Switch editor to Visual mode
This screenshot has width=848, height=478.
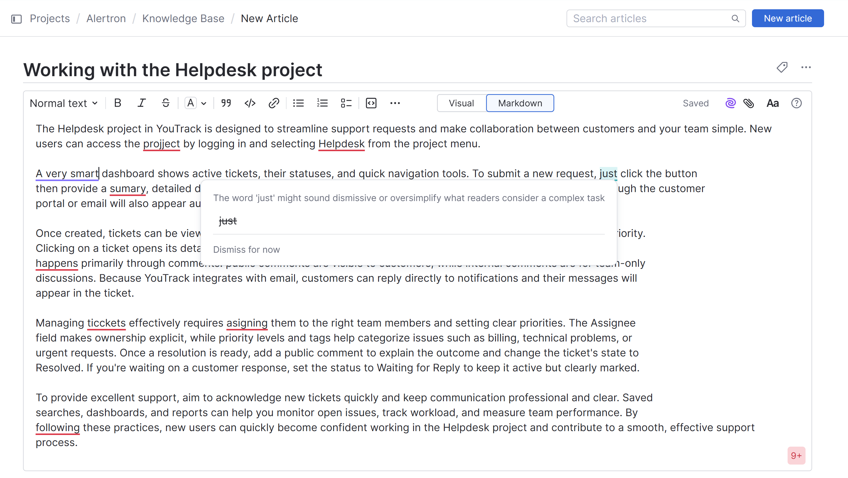(461, 103)
